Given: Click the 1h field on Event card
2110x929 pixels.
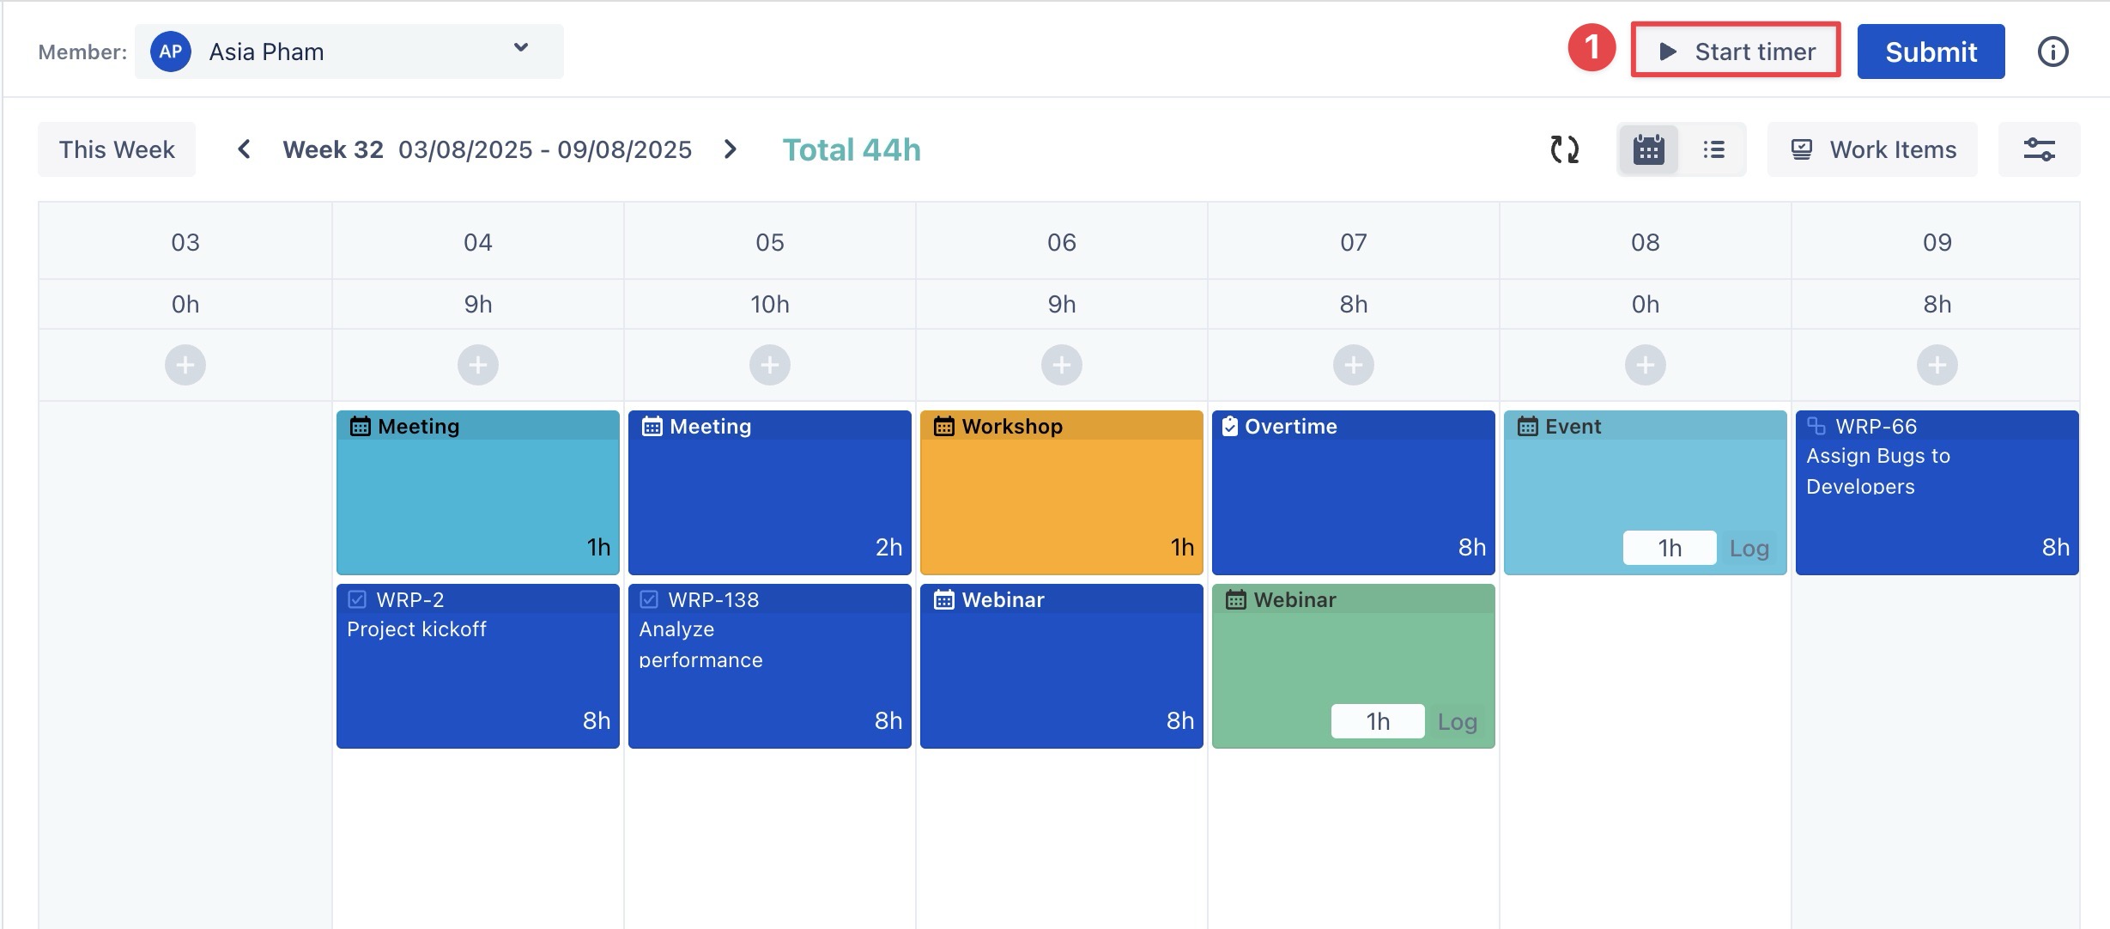Looking at the screenshot, I should tap(1669, 548).
